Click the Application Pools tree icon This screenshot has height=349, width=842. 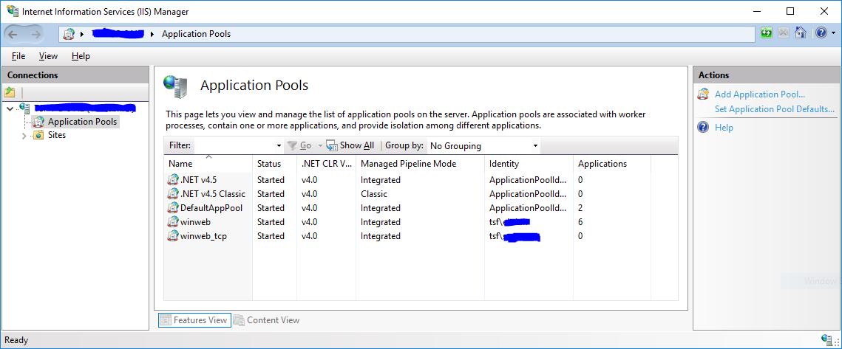(x=38, y=122)
